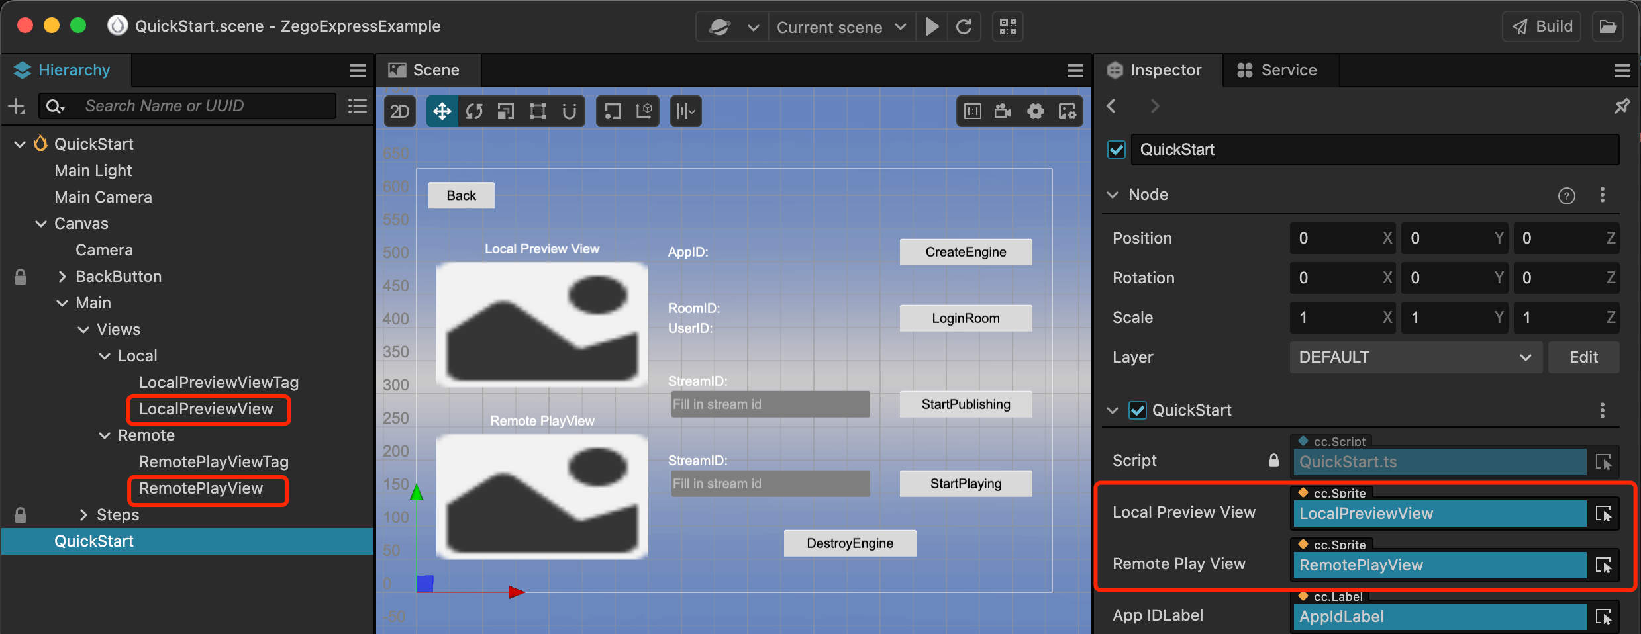
Task: Toggle the 2D view mode button
Action: (x=400, y=111)
